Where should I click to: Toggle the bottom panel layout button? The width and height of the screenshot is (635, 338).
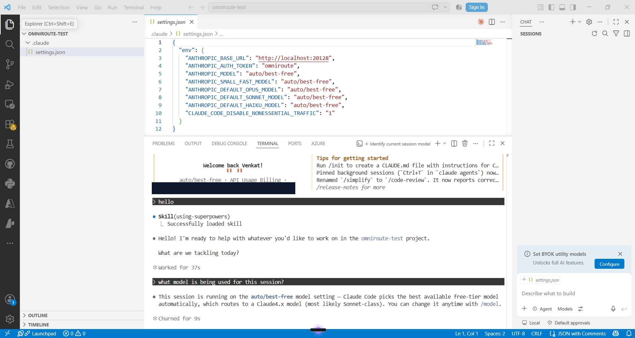point(562,7)
